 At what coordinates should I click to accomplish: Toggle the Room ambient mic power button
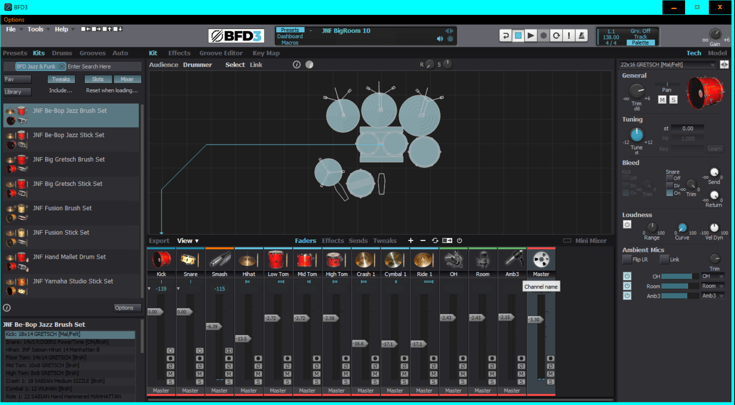point(627,286)
